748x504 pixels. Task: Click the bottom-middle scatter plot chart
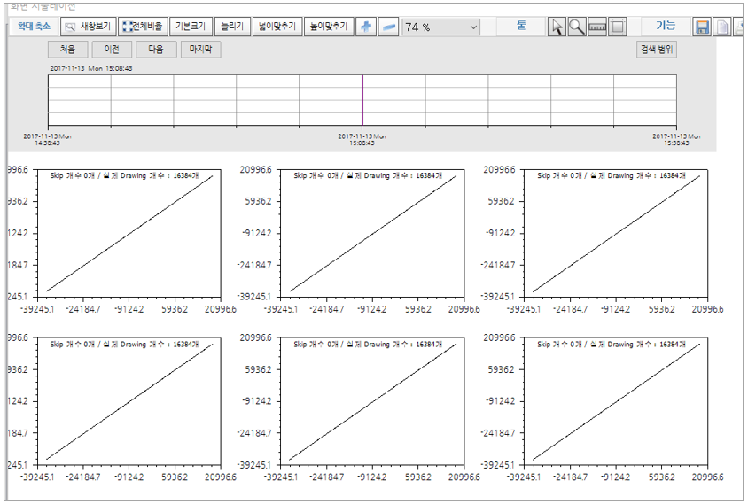click(x=372, y=401)
